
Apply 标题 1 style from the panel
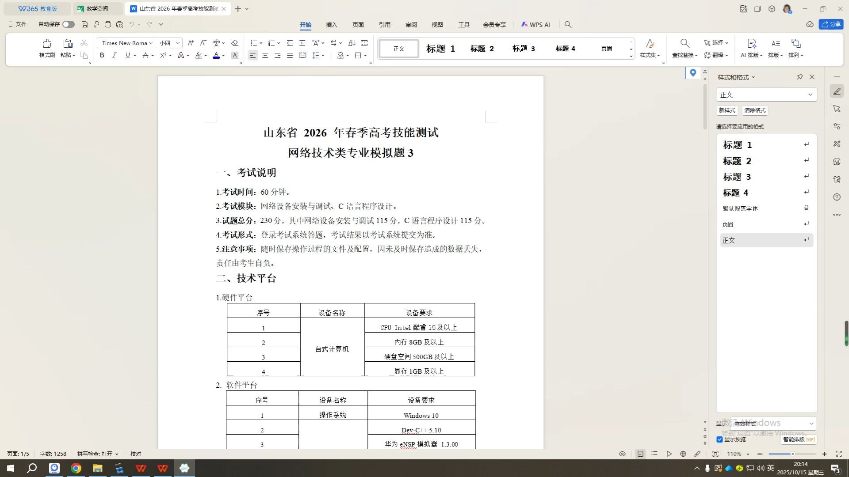point(737,145)
